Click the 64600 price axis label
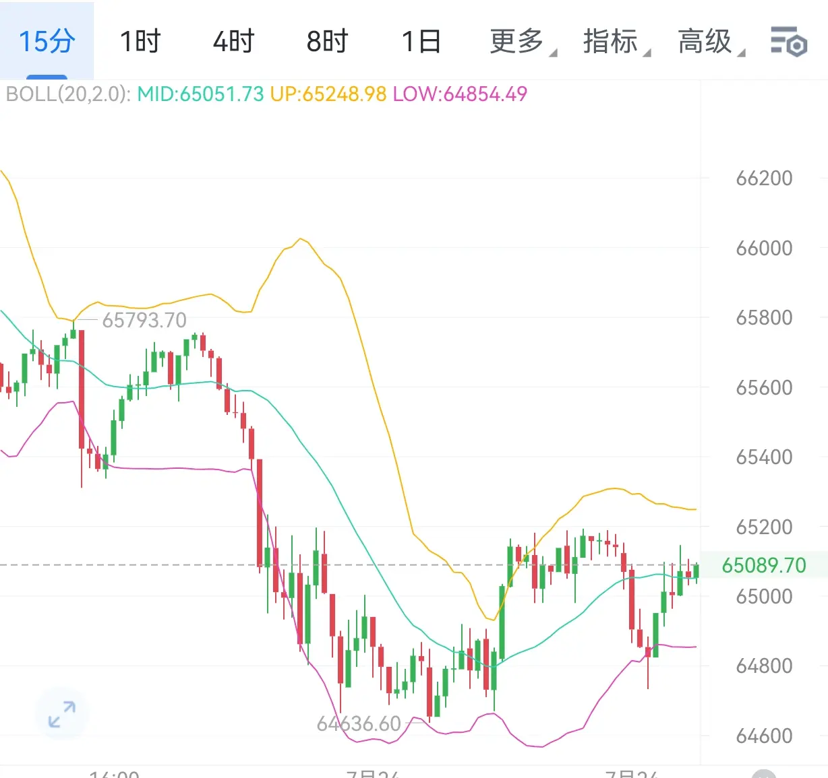 [x=764, y=736]
